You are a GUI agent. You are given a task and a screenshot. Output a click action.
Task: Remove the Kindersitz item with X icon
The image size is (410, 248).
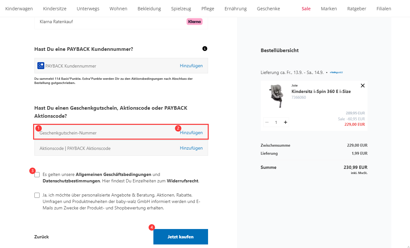[x=363, y=86]
